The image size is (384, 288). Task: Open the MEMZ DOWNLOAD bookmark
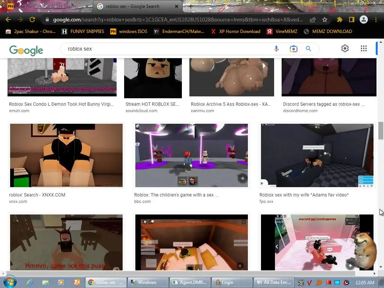(x=328, y=31)
